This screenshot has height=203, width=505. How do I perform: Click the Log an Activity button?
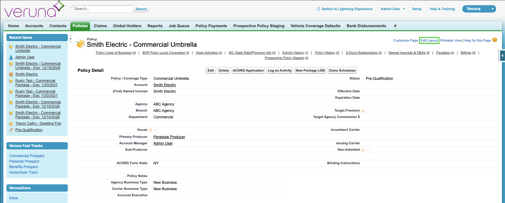(x=279, y=70)
